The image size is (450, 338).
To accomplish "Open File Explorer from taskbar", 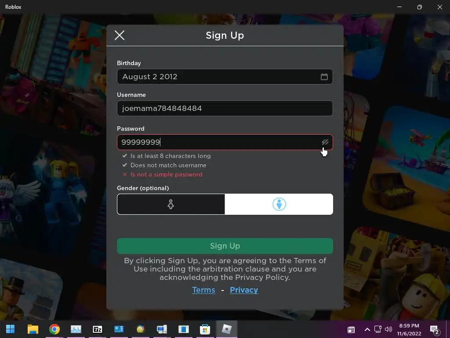I will point(33,329).
